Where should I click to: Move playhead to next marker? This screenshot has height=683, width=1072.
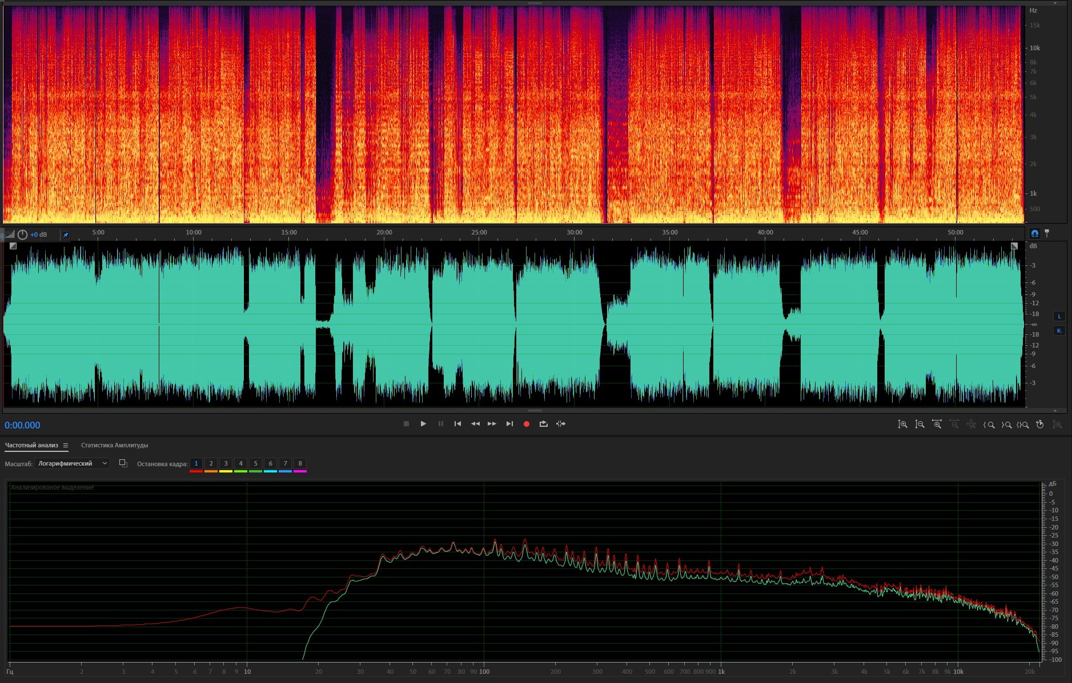point(509,424)
